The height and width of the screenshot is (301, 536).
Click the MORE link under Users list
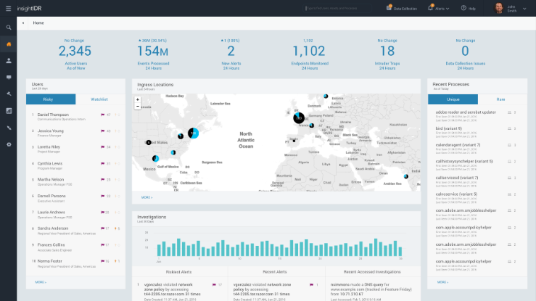(x=40, y=282)
